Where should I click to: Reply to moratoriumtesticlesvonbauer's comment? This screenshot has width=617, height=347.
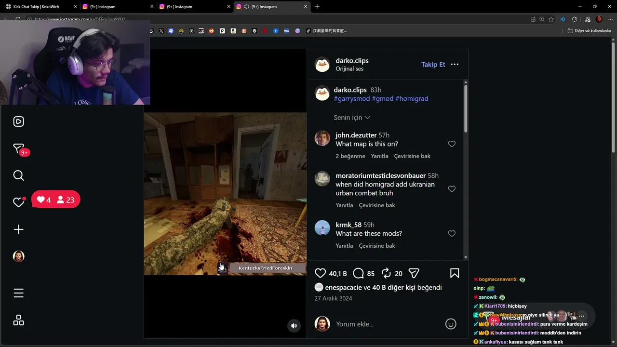tap(344, 205)
